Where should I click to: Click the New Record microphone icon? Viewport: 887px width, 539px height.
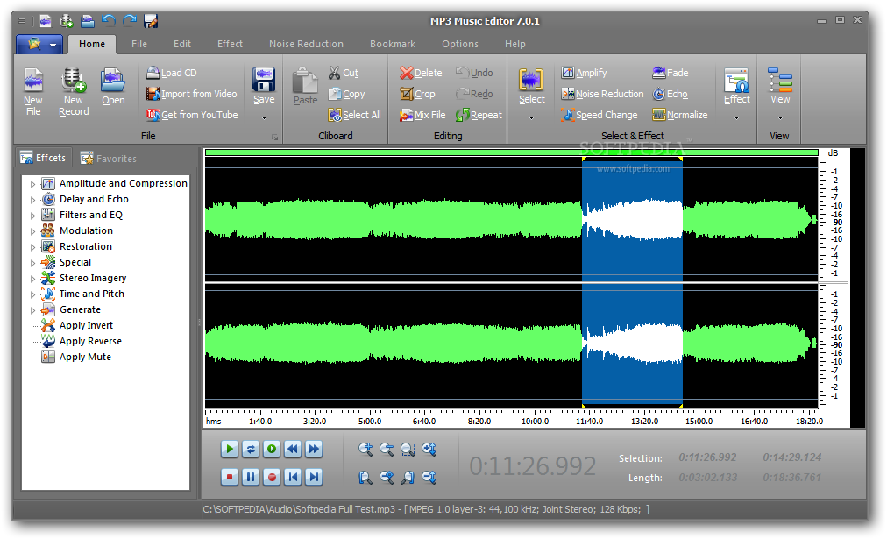74,82
